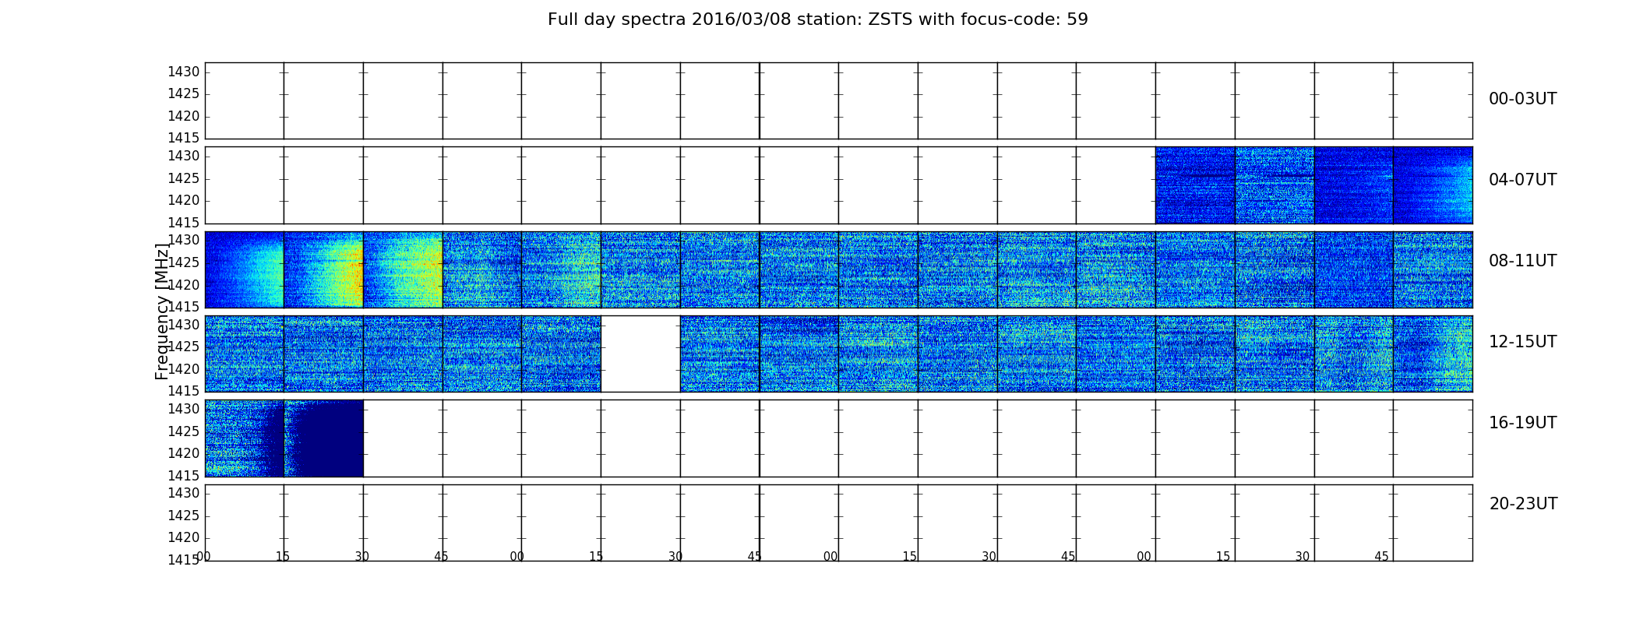The image size is (1636, 623).
Task: Click the first spectrum block in the 08-11UT row
Action: click(245, 269)
